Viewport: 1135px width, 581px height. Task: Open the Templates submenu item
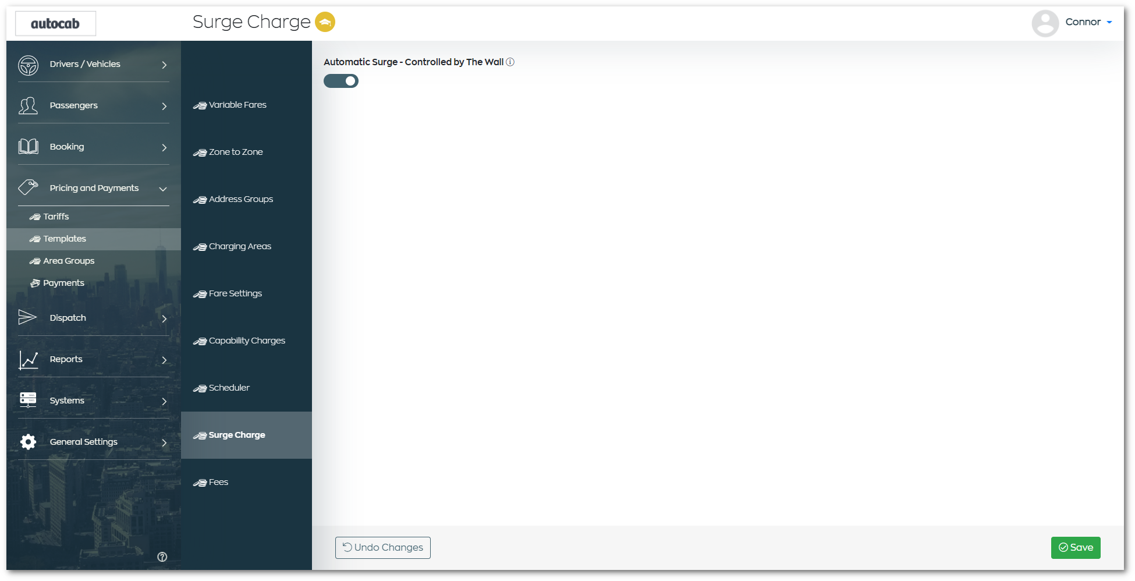point(94,239)
